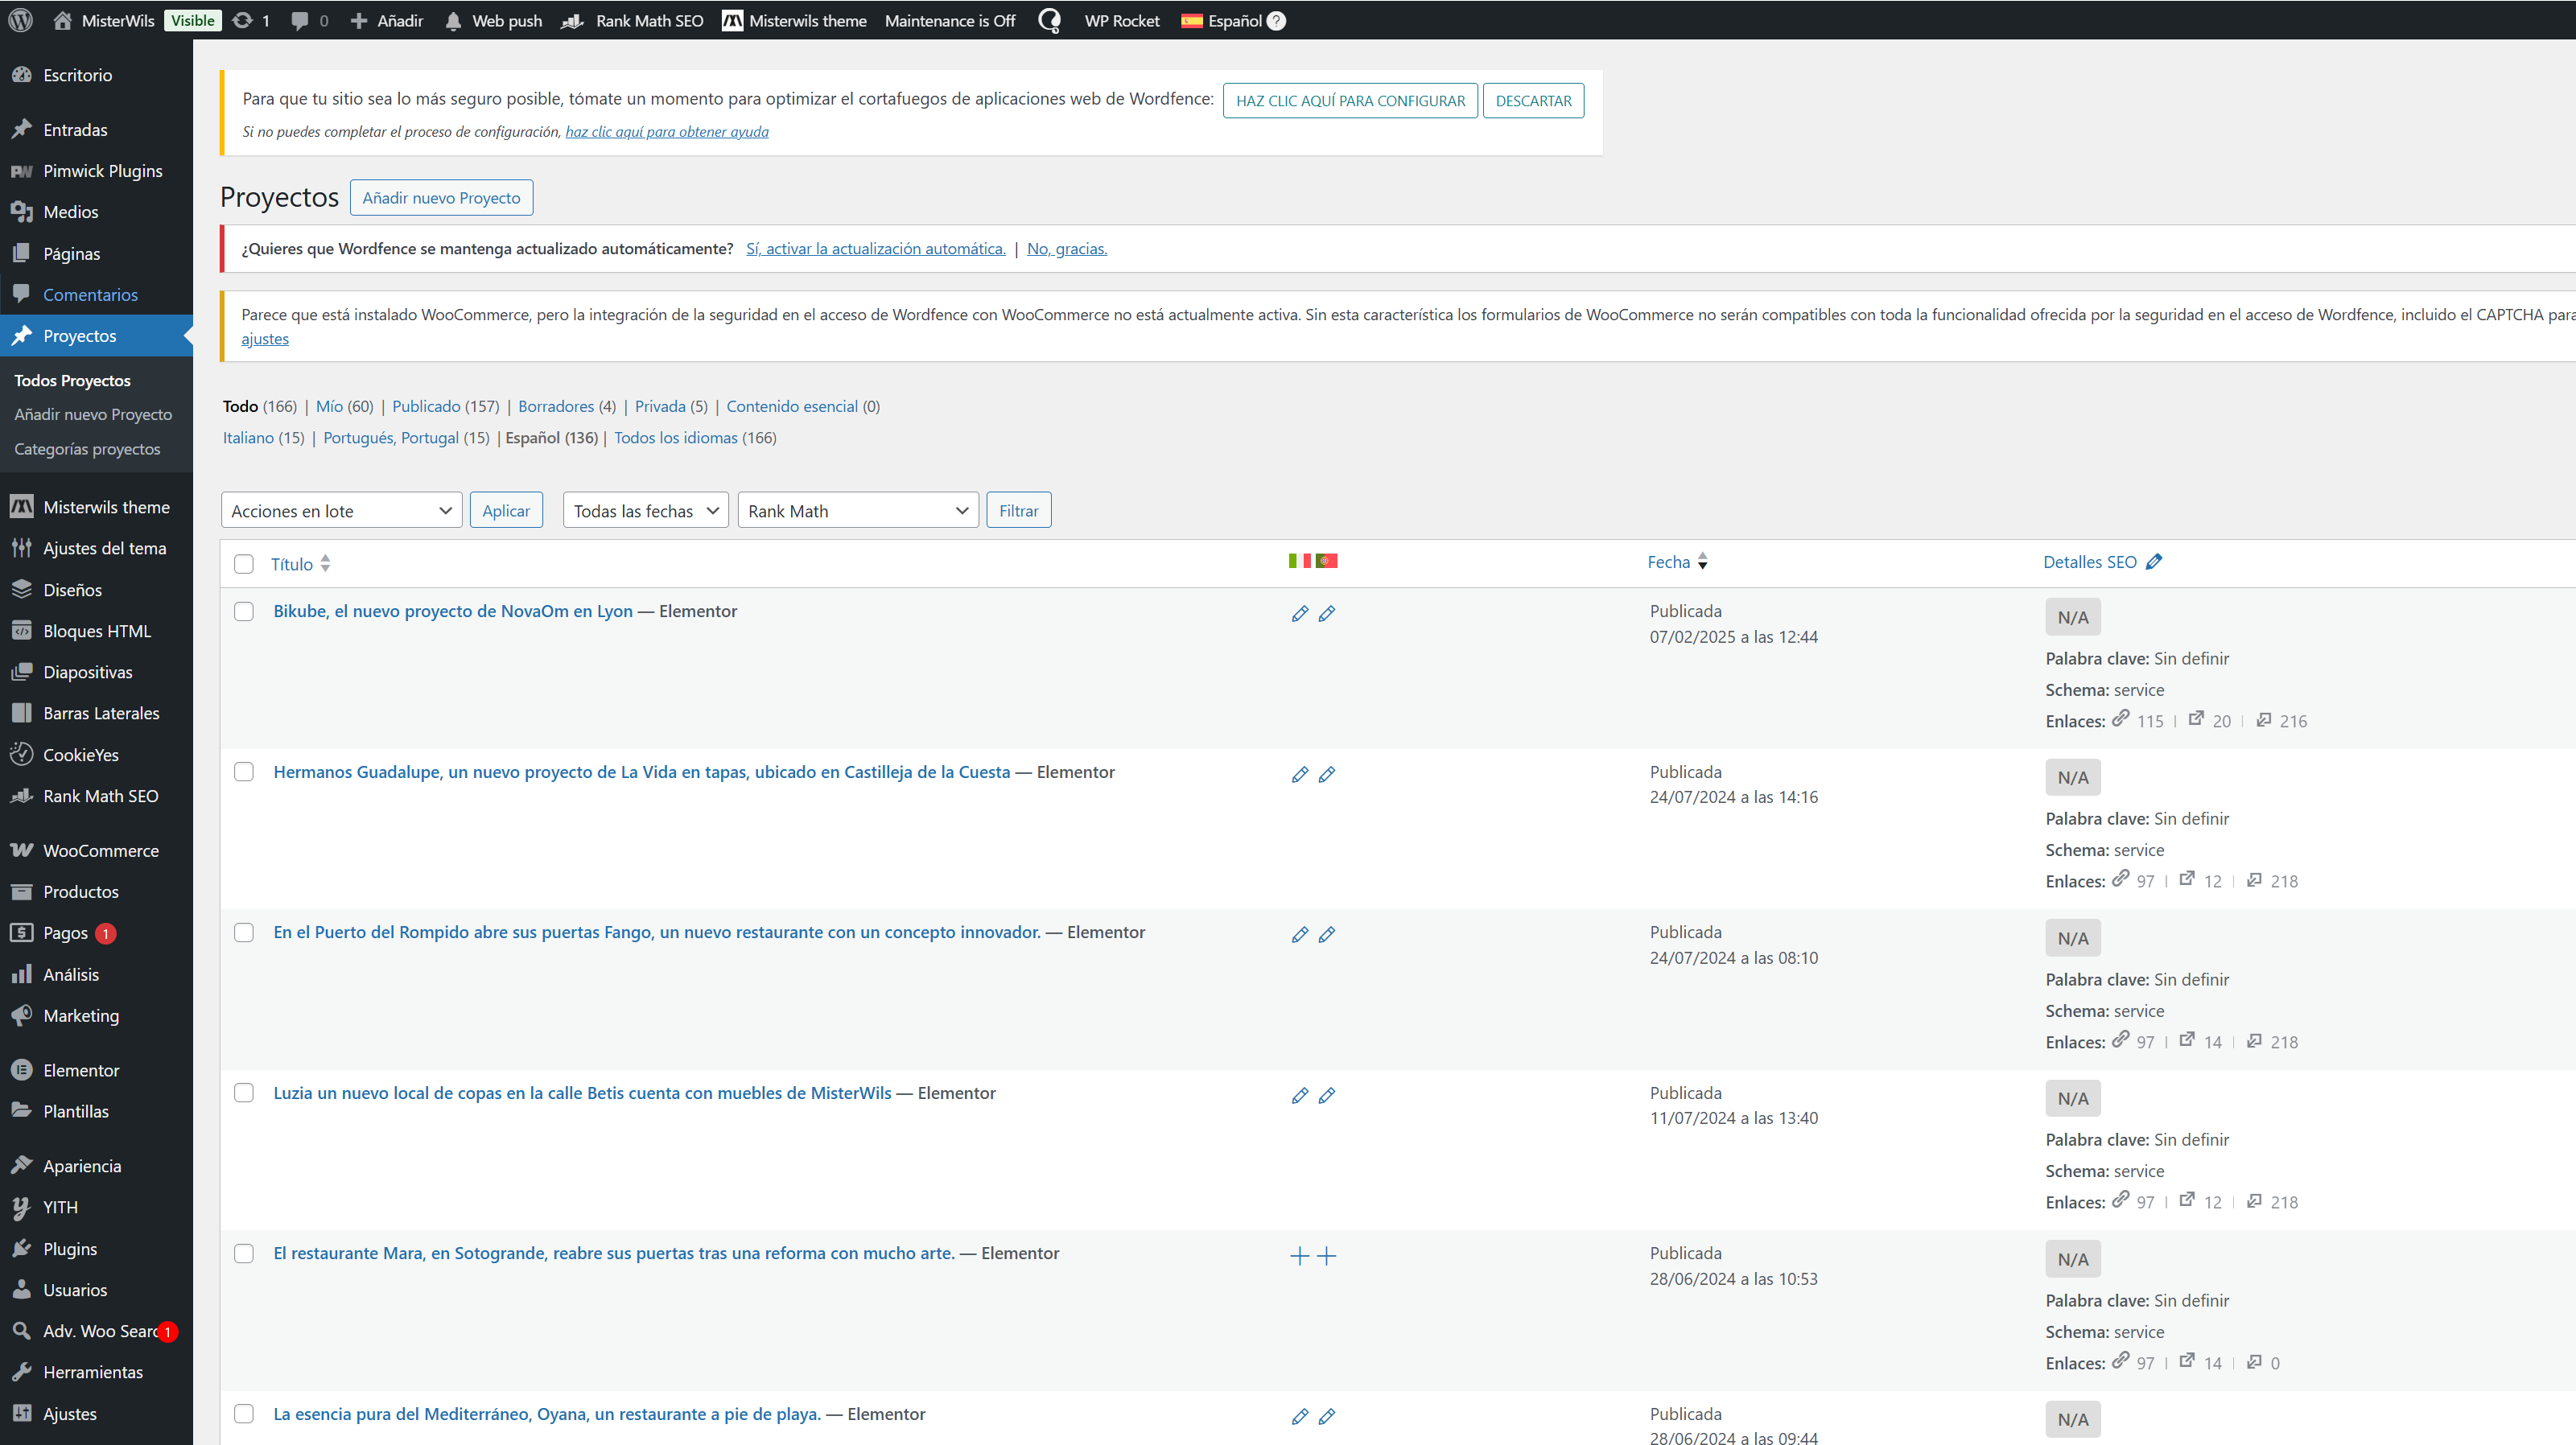The image size is (2576, 1445).
Task: Filter projects by Privada status
Action: (x=660, y=406)
